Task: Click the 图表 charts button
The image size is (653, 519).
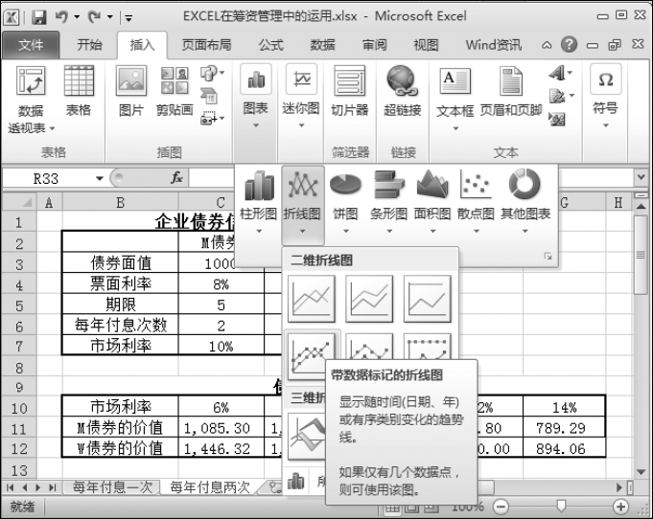Action: (x=256, y=97)
